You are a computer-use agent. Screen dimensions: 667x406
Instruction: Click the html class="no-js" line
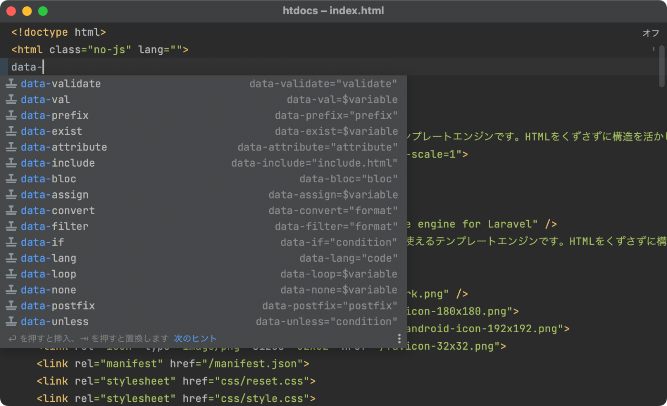point(100,50)
